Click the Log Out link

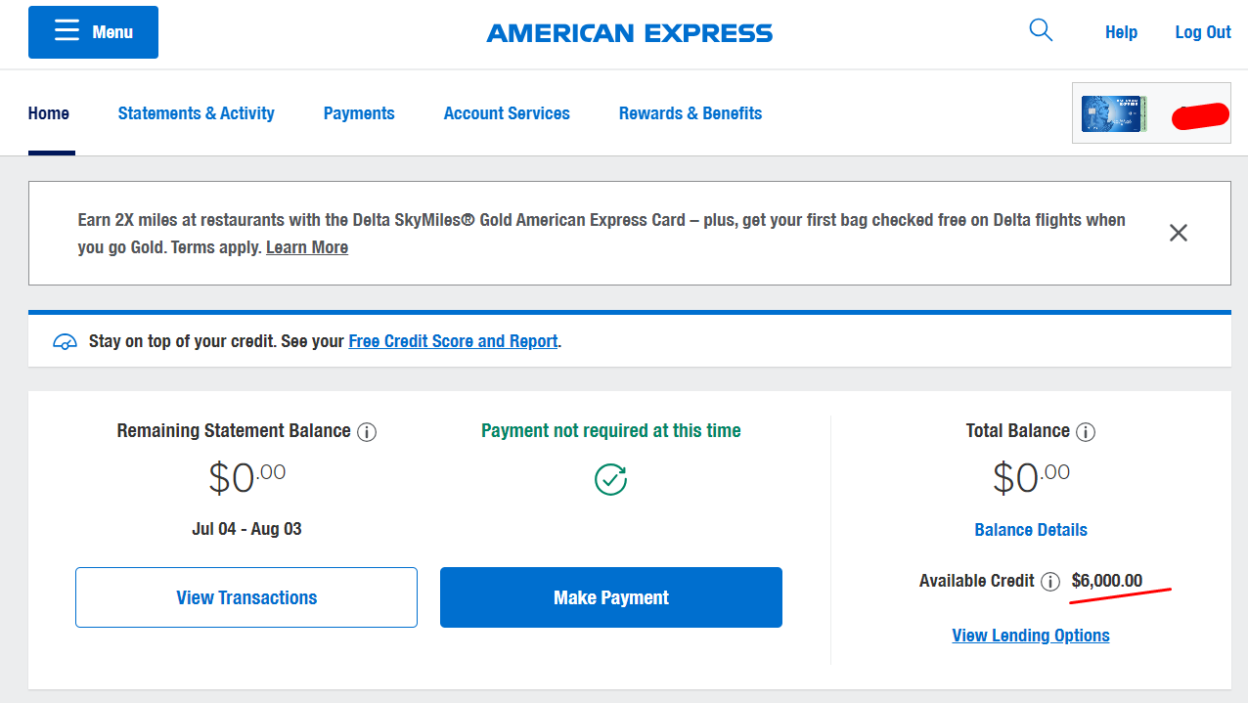[1203, 32]
